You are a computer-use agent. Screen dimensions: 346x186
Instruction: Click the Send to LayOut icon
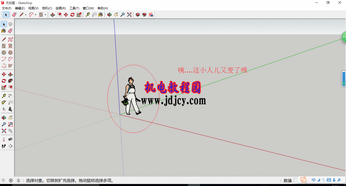pos(151,15)
